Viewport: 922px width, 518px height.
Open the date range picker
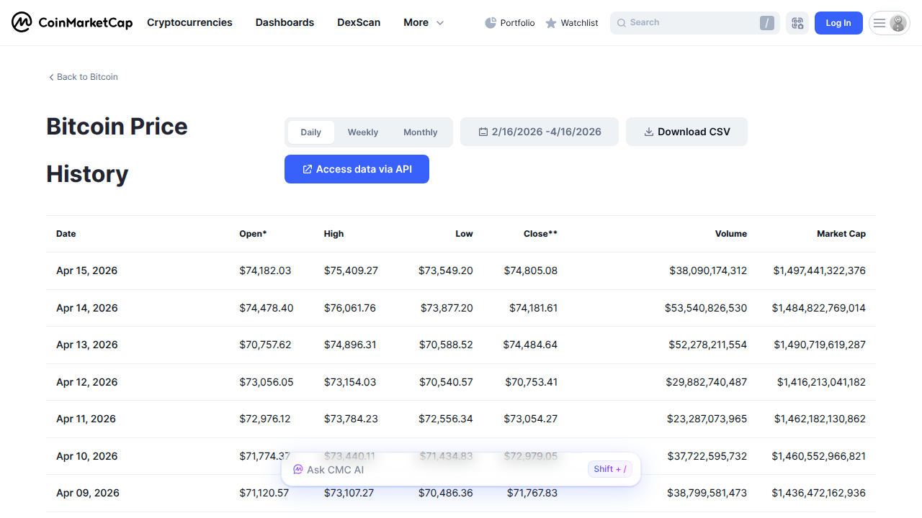(x=539, y=131)
